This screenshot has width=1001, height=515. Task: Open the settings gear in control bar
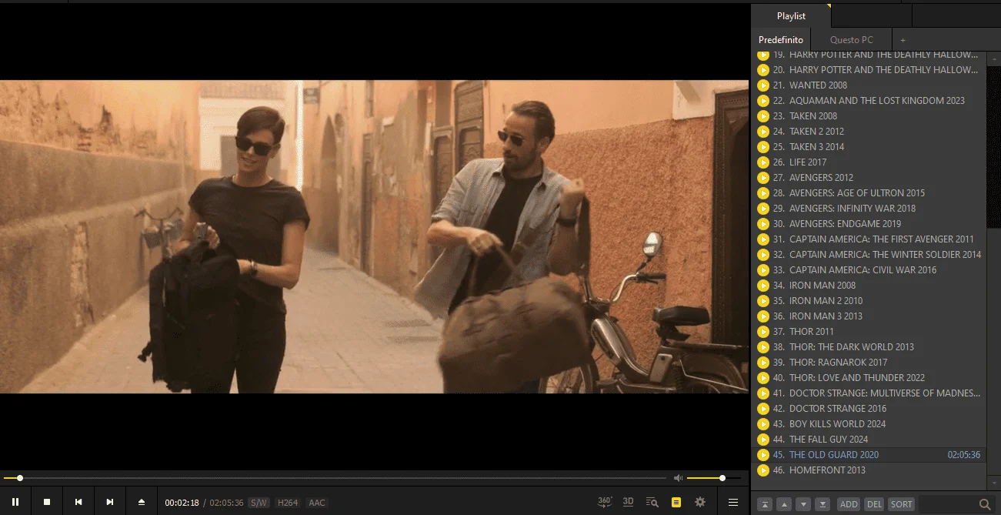pyautogui.click(x=700, y=502)
